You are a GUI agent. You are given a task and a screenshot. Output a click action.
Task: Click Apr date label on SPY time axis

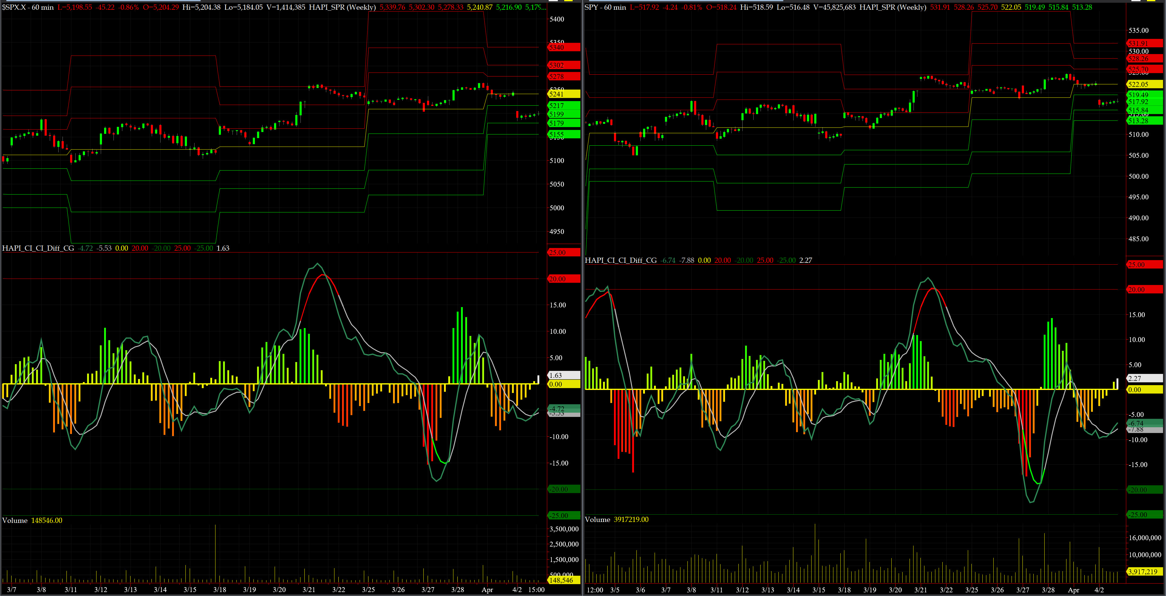[1073, 590]
